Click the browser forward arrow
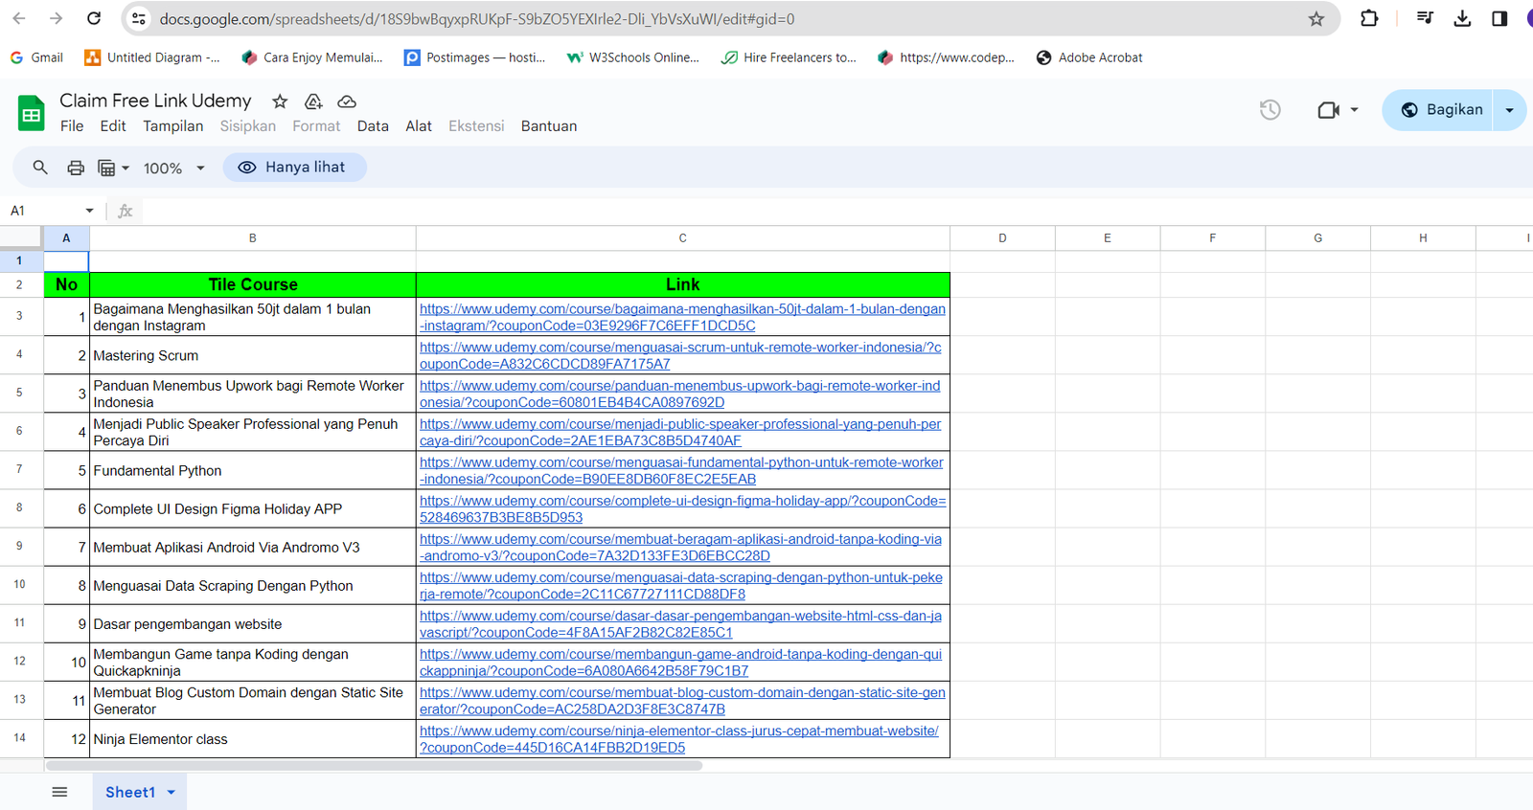This screenshot has height=810, width=1533. point(57,18)
